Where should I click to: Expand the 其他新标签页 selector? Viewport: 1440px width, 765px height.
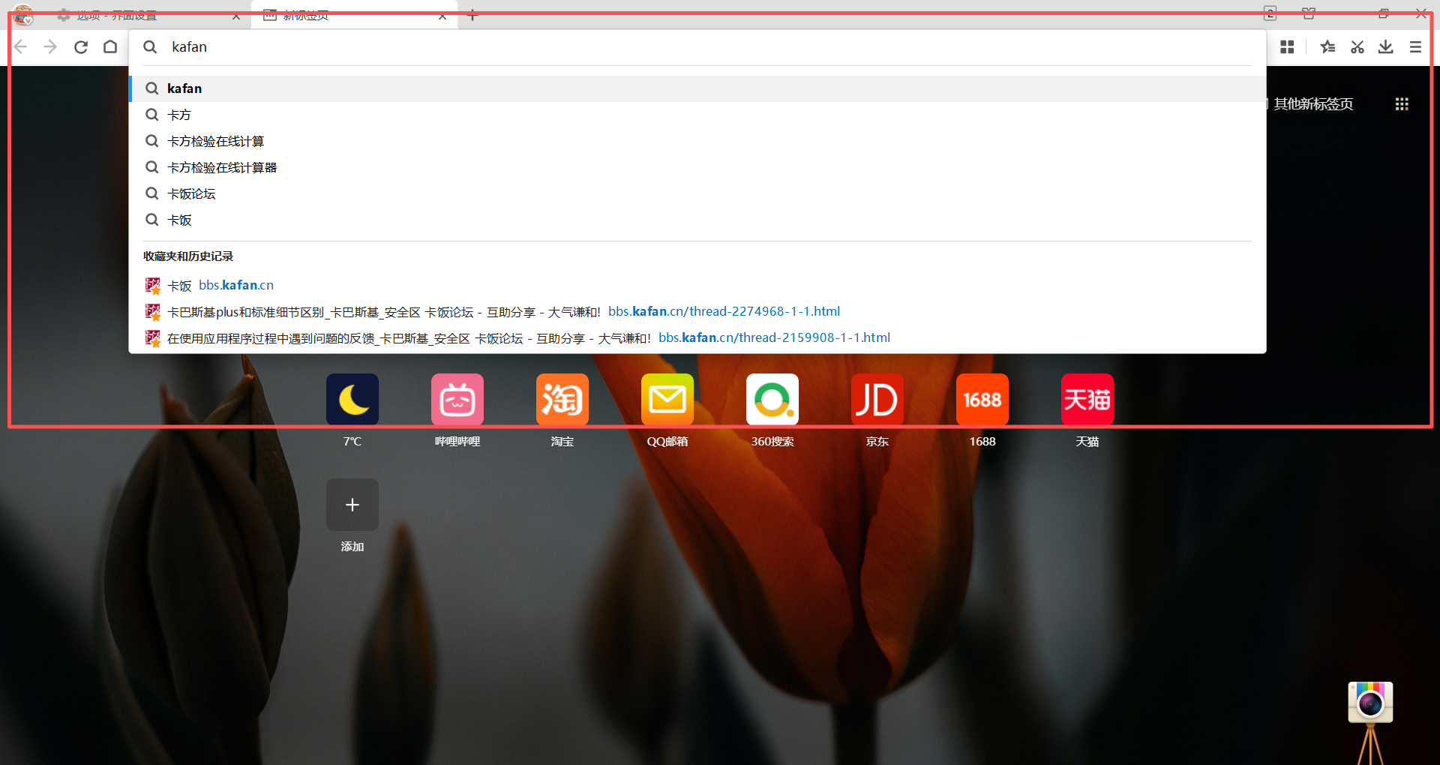1312,104
